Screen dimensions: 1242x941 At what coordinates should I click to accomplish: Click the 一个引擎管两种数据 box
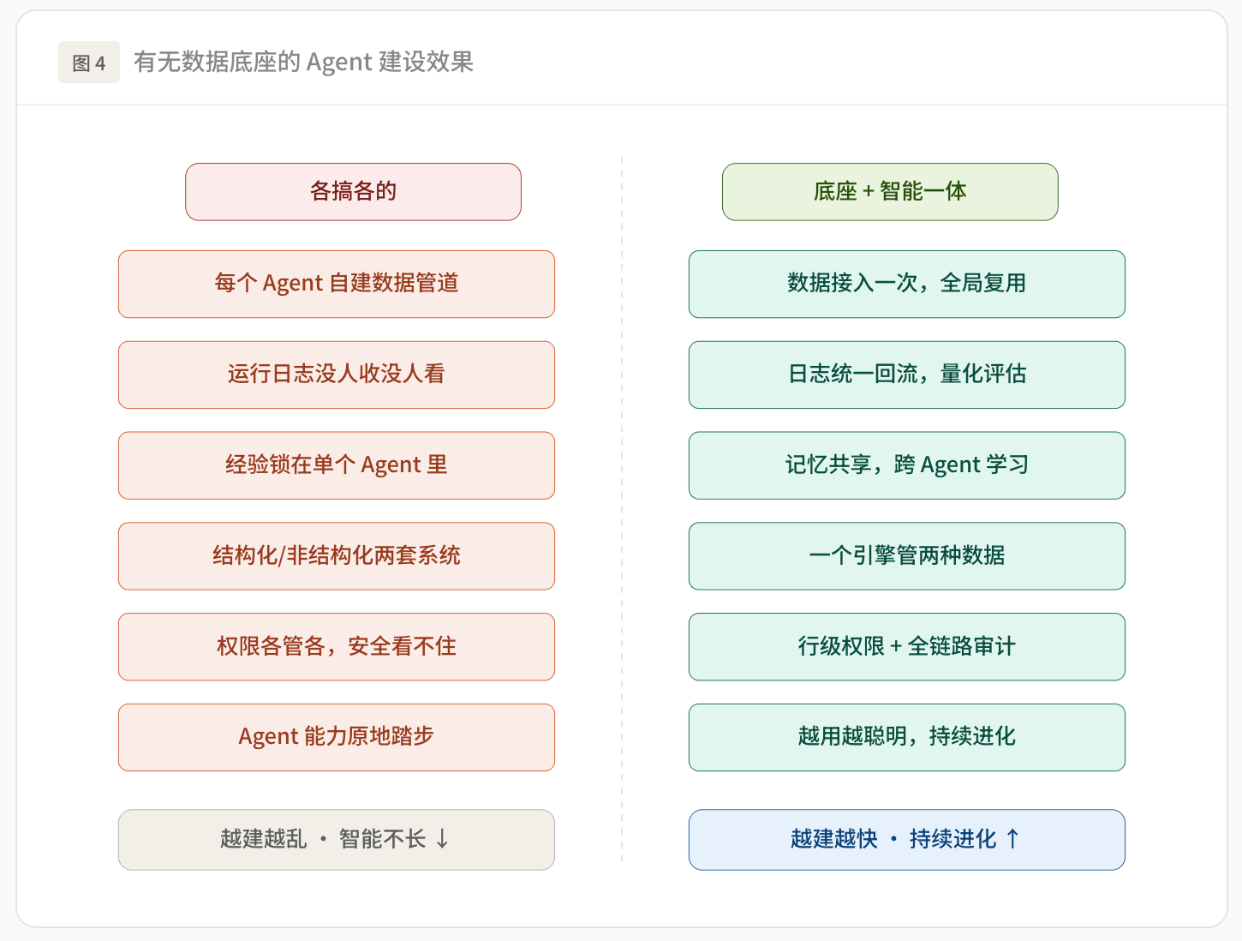tap(907, 556)
